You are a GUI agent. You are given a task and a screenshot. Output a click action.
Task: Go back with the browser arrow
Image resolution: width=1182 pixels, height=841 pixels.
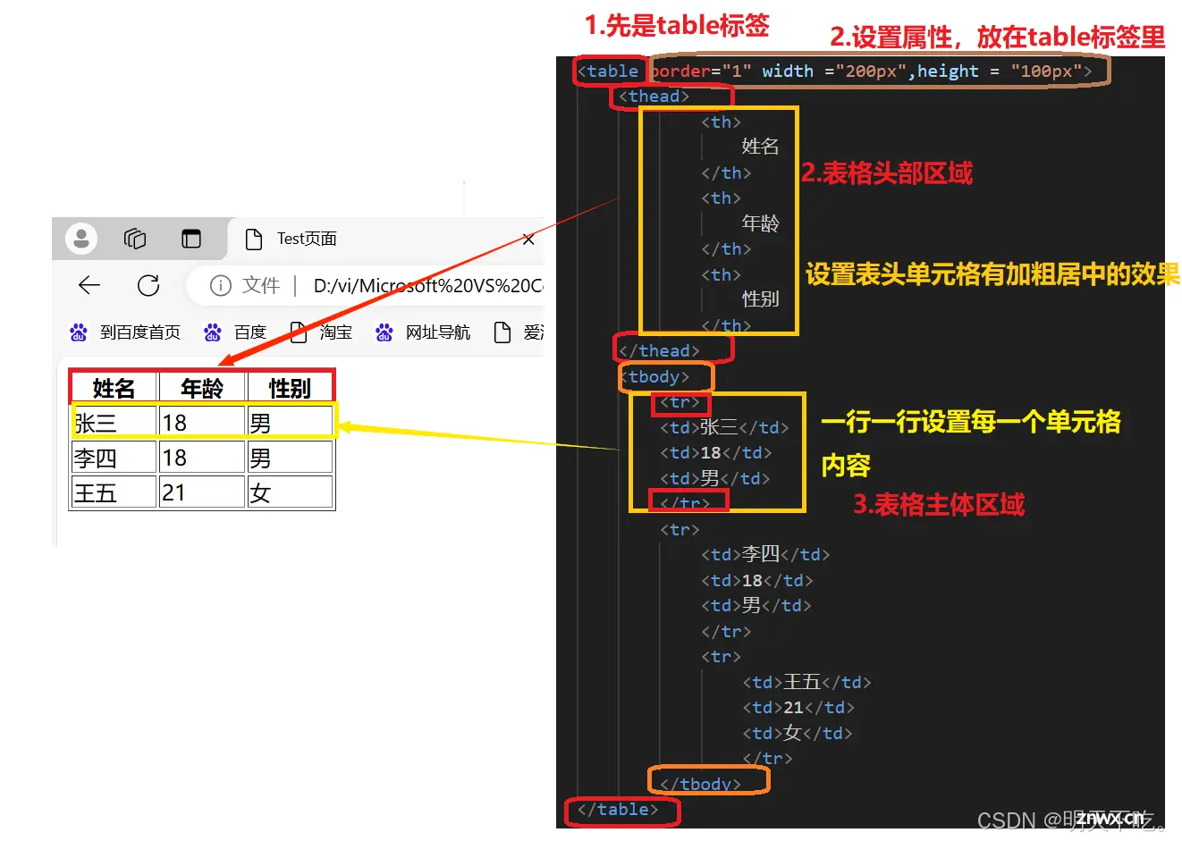(x=89, y=285)
